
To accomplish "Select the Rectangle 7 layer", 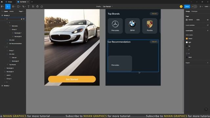I will pyautogui.click(x=18, y=33).
